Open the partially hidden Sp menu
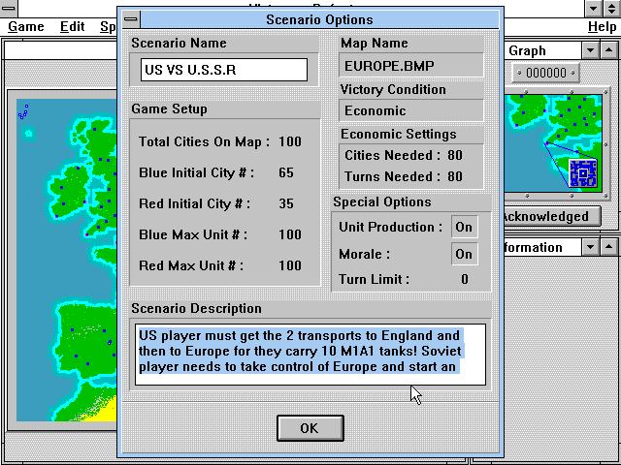Viewport: 621px width, 465px height. [108, 27]
